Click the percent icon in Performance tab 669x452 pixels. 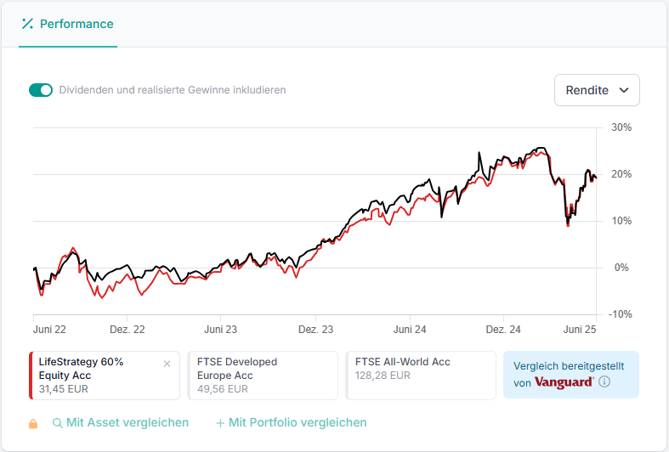pyautogui.click(x=26, y=24)
